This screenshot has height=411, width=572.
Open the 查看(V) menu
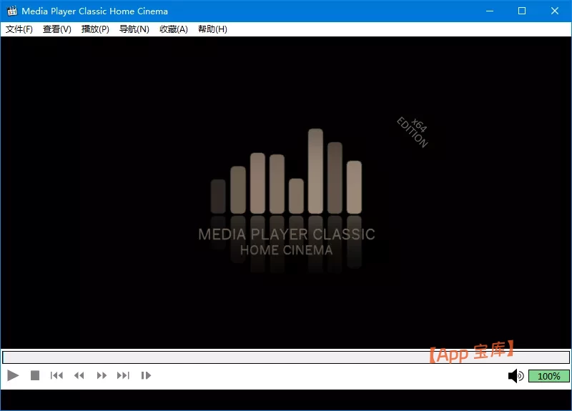(x=57, y=29)
